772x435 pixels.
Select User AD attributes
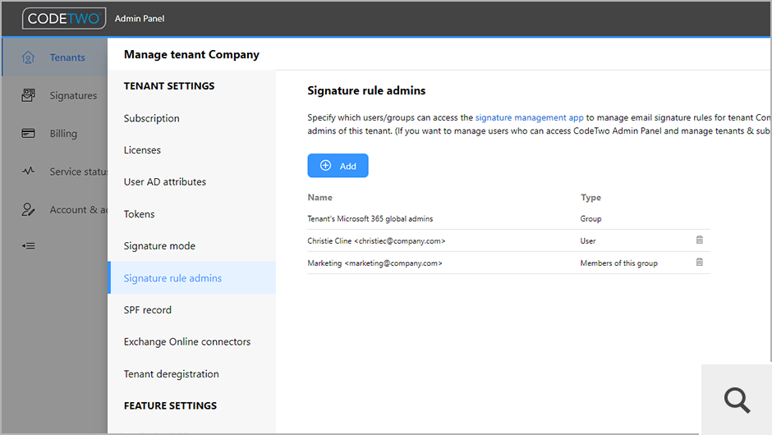coord(165,182)
